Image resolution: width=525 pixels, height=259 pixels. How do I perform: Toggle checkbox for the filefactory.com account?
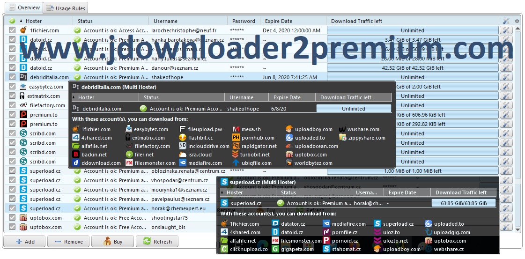[x=12, y=105]
